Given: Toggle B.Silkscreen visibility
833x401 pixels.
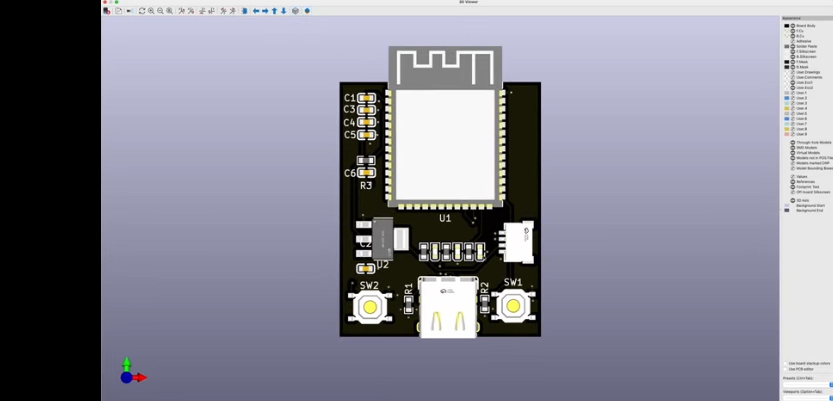Looking at the screenshot, I should [793, 57].
